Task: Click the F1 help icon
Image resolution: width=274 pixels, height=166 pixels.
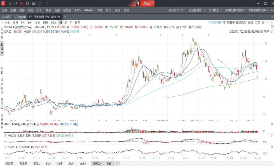Action: coord(46,3)
